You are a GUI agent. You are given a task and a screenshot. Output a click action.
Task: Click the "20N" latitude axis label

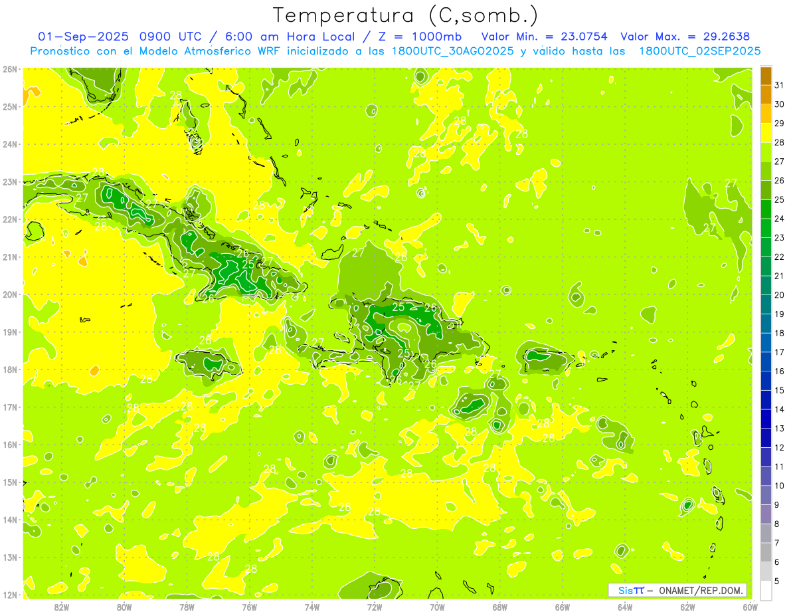(x=10, y=294)
